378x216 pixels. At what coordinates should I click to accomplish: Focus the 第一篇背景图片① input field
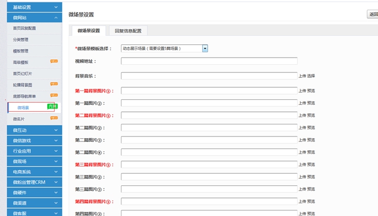[209, 90]
